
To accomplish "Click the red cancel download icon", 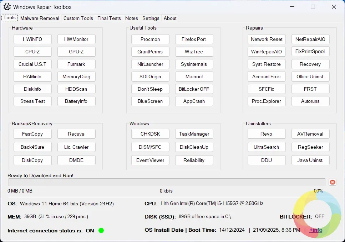I will click(332, 182).
